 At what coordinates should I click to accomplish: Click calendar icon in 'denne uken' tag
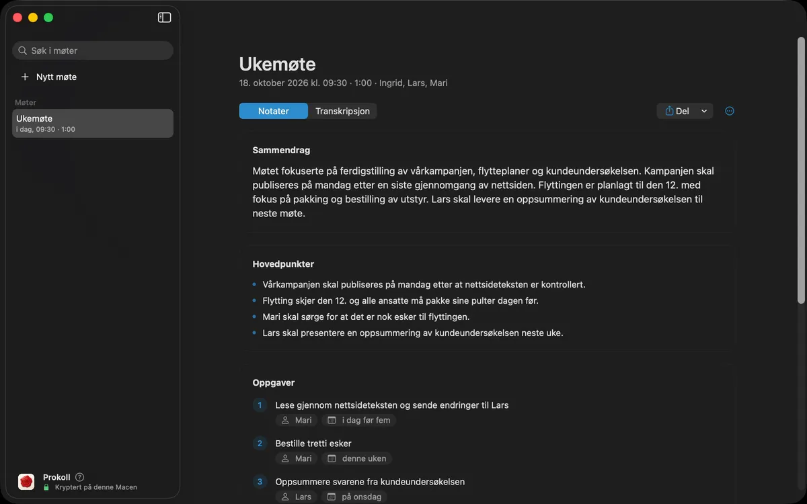click(x=332, y=458)
